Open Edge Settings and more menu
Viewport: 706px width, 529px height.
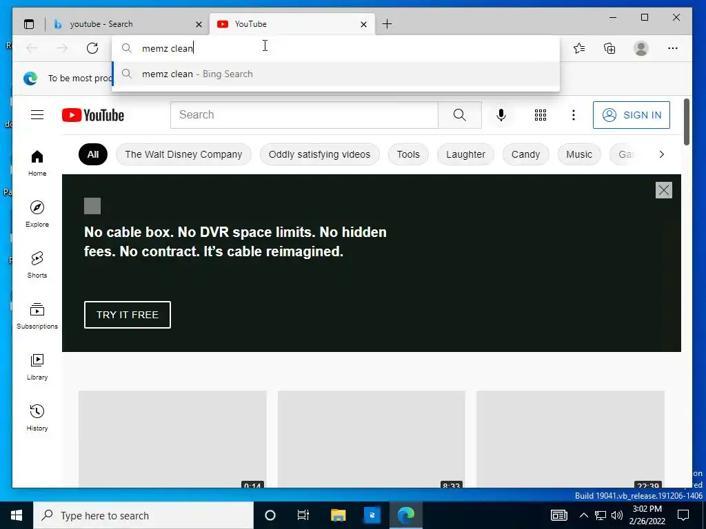673,48
